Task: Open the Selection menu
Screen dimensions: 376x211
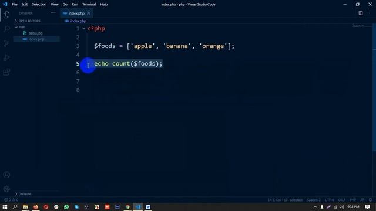Action: tap(39, 4)
